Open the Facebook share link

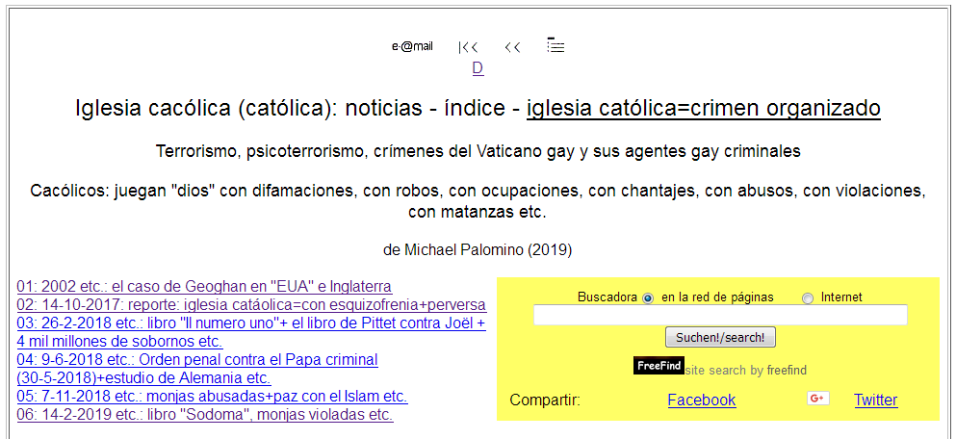pyautogui.click(x=701, y=400)
